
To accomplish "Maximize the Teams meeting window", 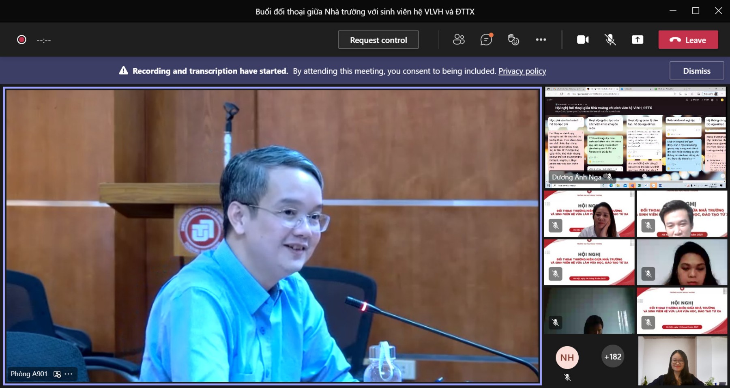I will (696, 11).
